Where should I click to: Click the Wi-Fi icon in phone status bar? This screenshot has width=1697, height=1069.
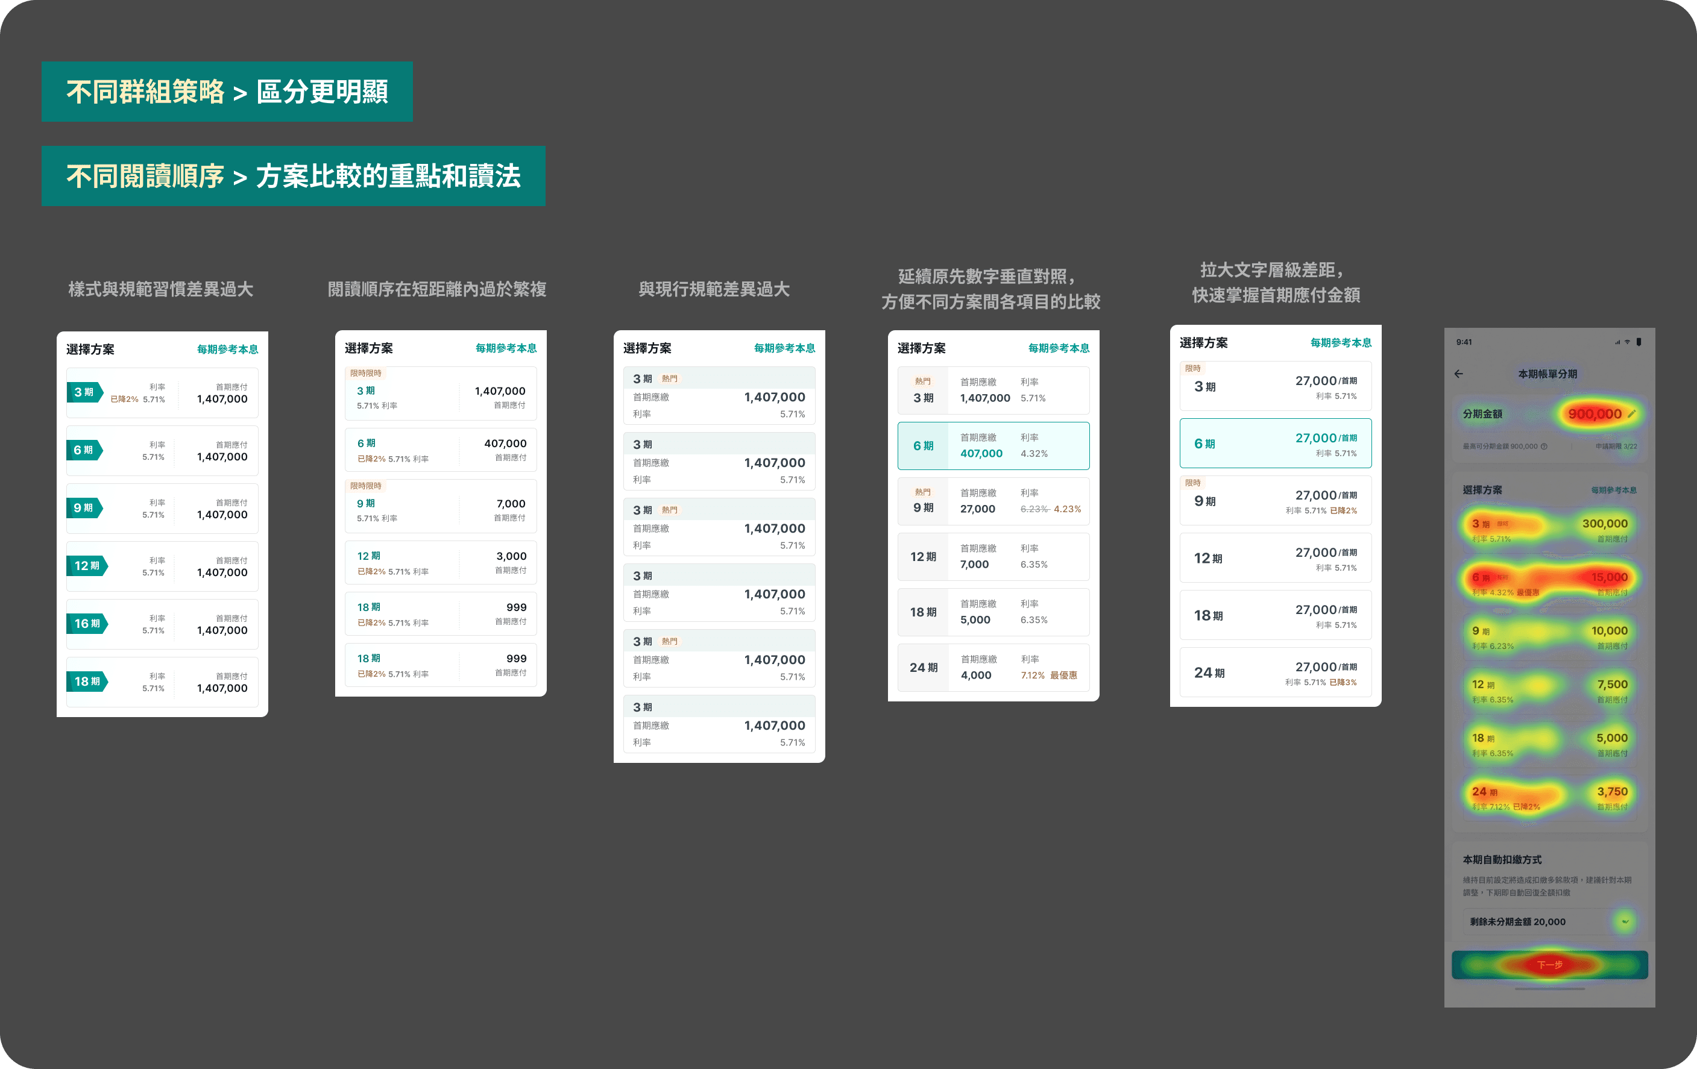coord(1627,342)
